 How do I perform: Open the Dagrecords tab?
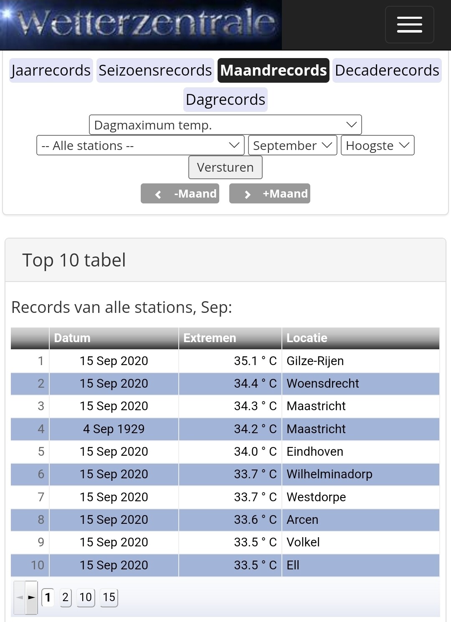(225, 99)
